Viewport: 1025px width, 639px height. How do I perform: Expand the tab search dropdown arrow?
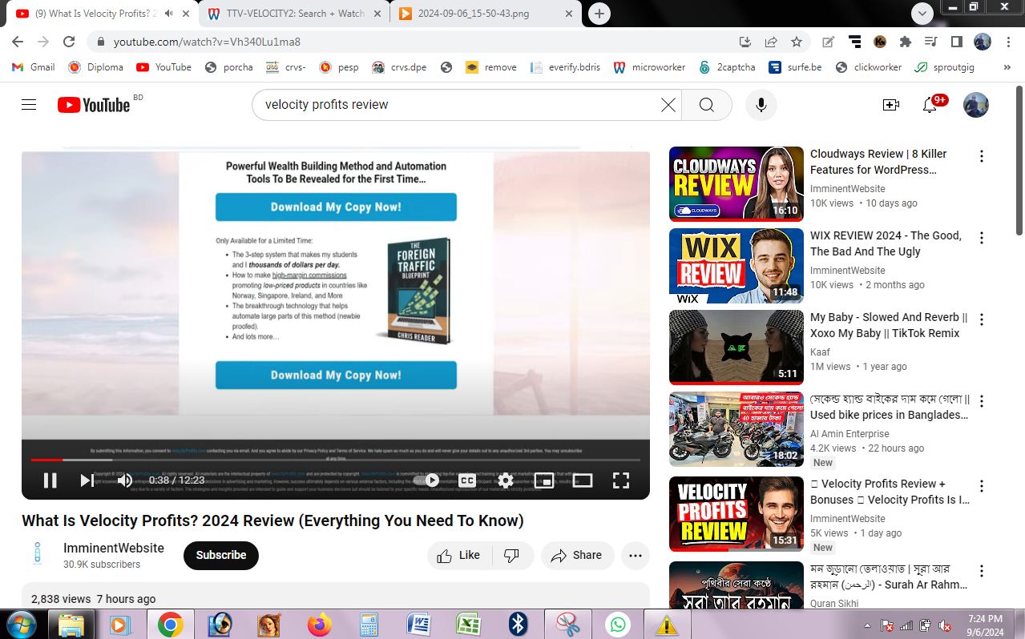tap(922, 13)
